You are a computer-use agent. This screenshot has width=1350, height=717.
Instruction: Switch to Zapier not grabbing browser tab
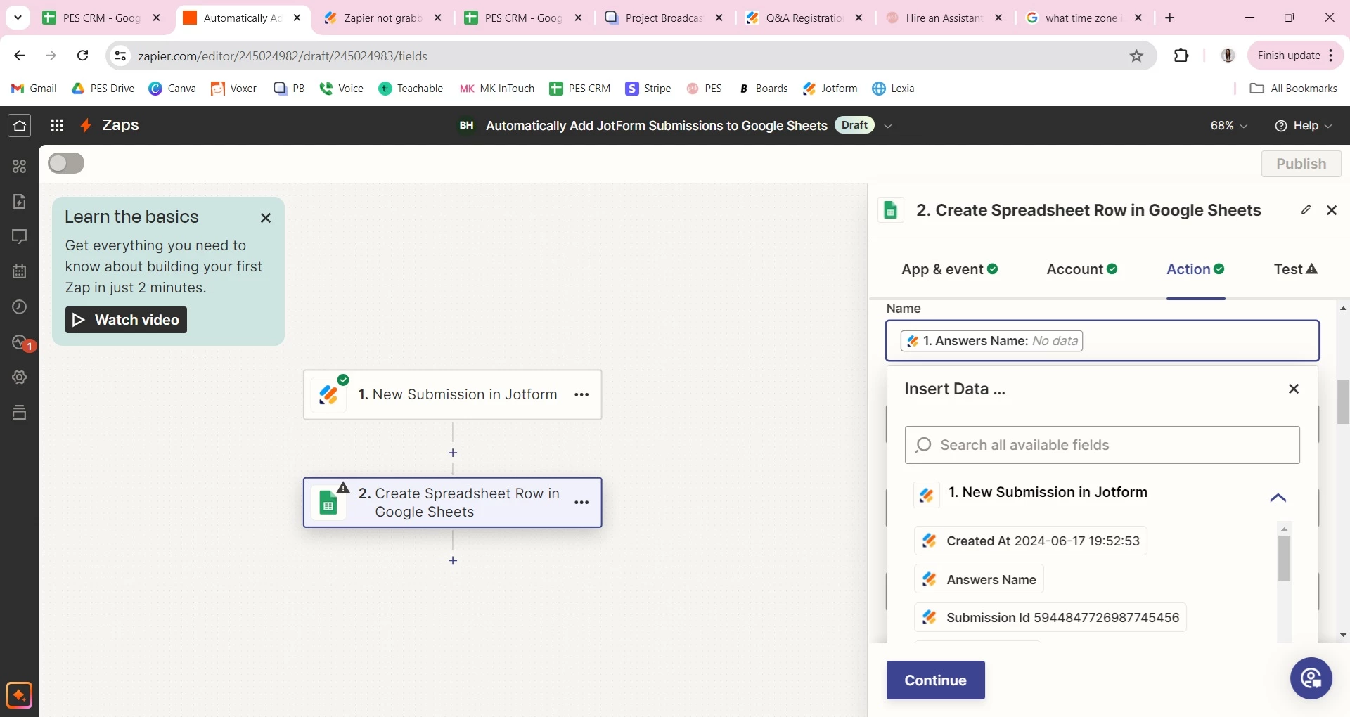point(383,18)
